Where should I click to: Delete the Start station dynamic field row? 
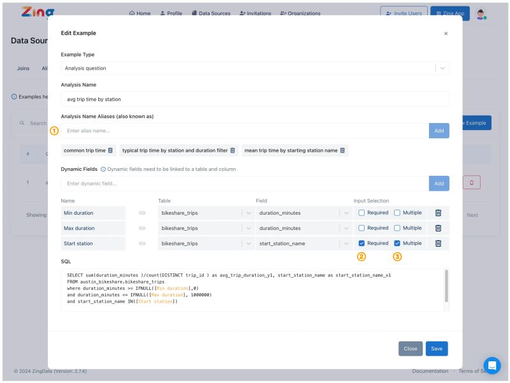[438, 243]
